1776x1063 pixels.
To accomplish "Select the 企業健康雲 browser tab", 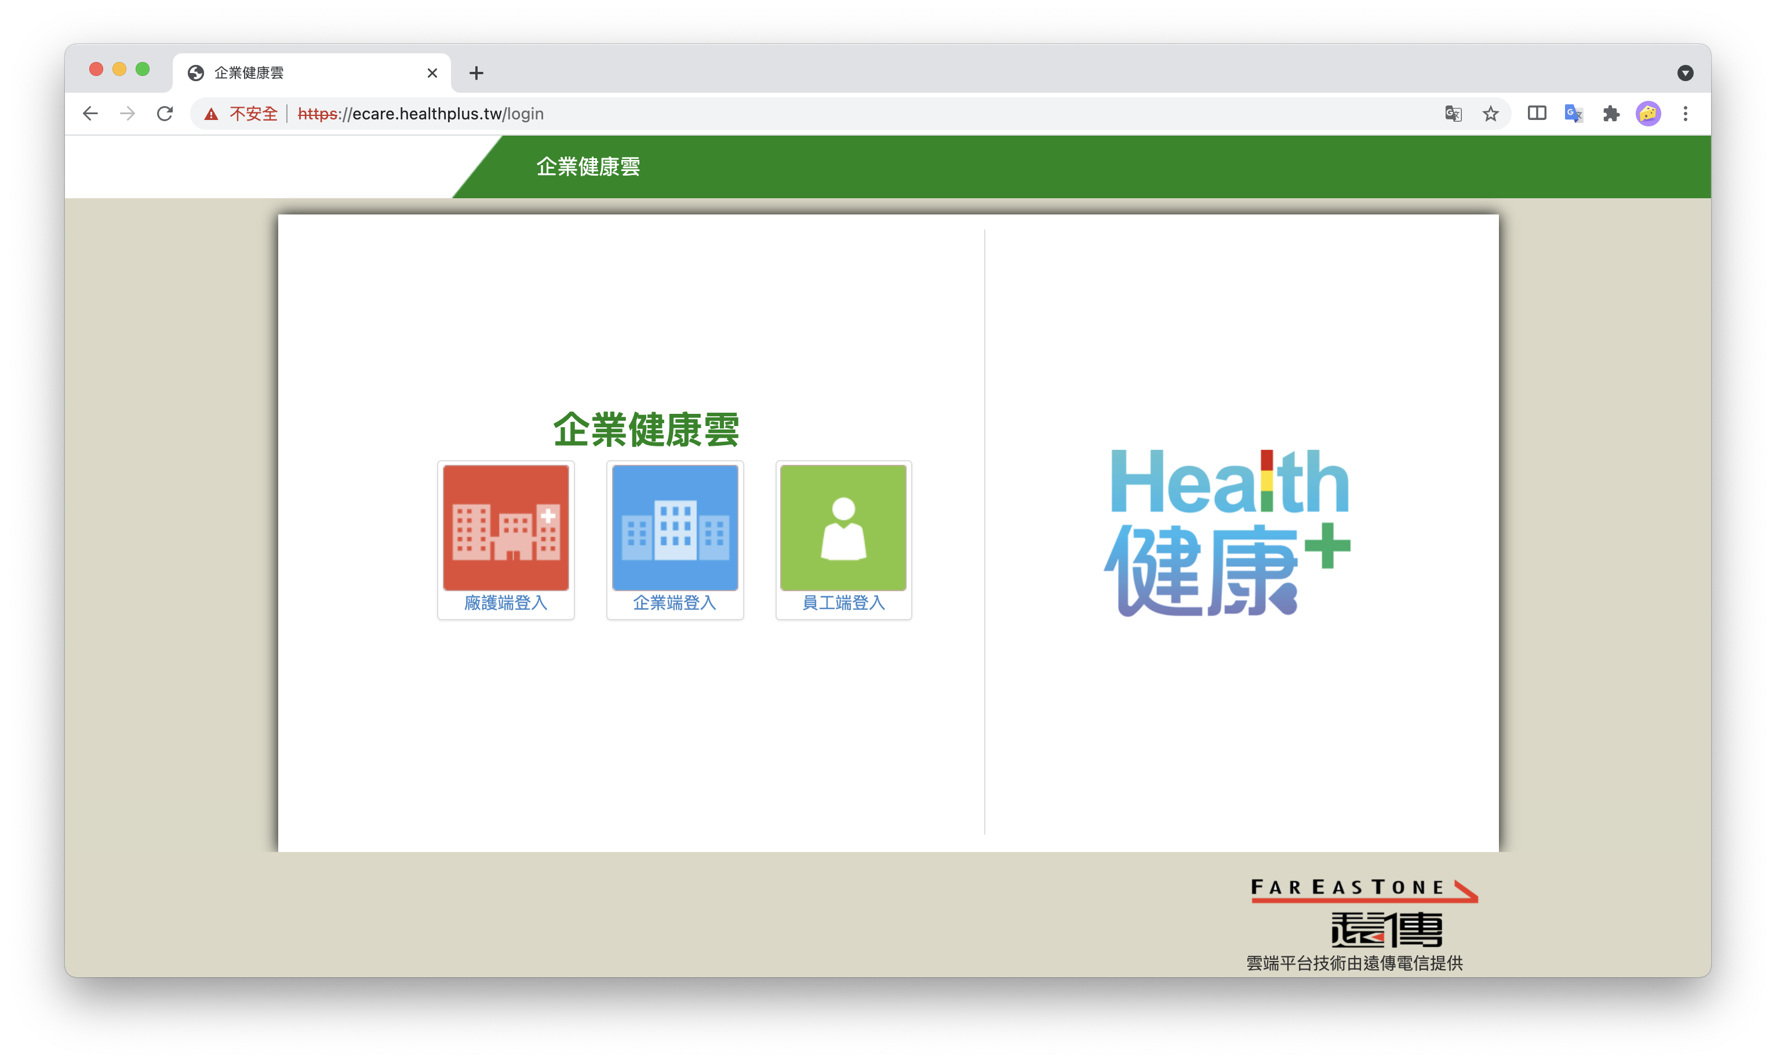I will 311,72.
